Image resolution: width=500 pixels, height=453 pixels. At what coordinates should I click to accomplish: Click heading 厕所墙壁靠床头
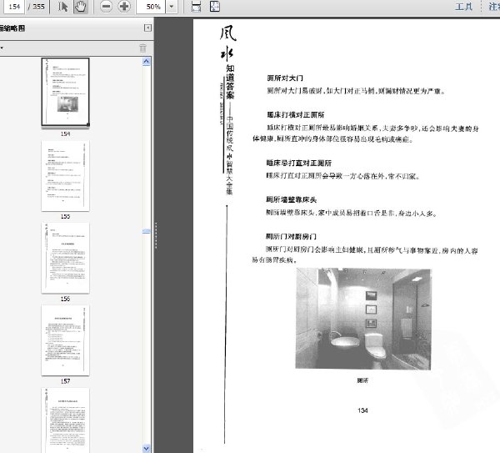click(x=291, y=200)
